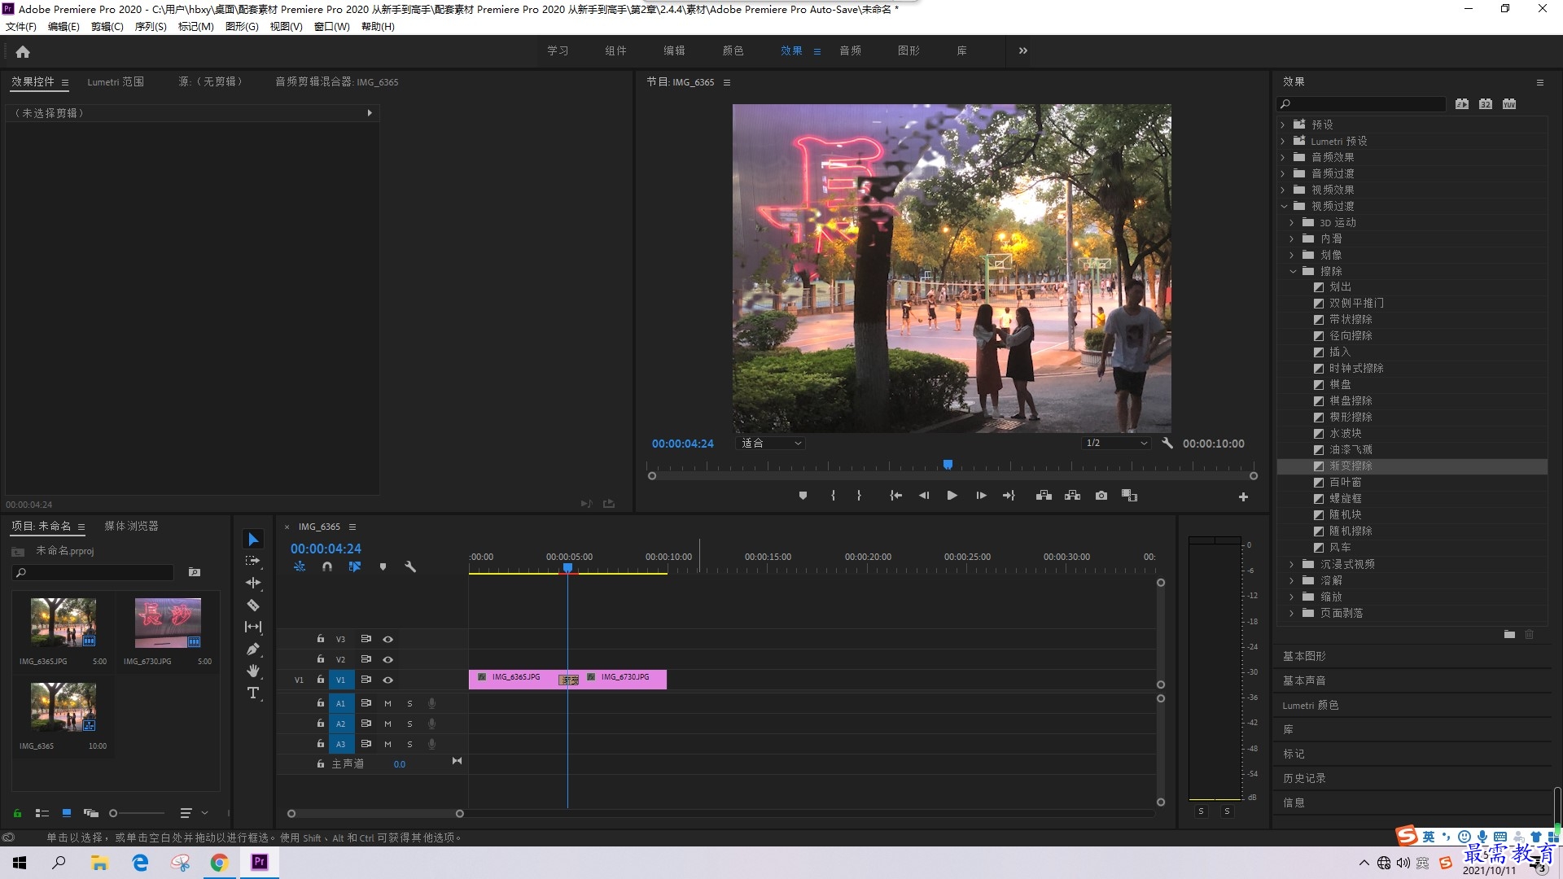
Task: Select the Type tool
Action: click(x=253, y=693)
